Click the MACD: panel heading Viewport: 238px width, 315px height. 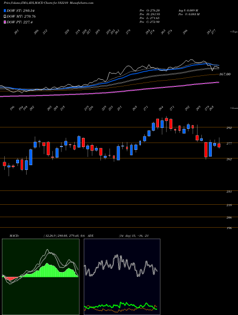point(14,236)
